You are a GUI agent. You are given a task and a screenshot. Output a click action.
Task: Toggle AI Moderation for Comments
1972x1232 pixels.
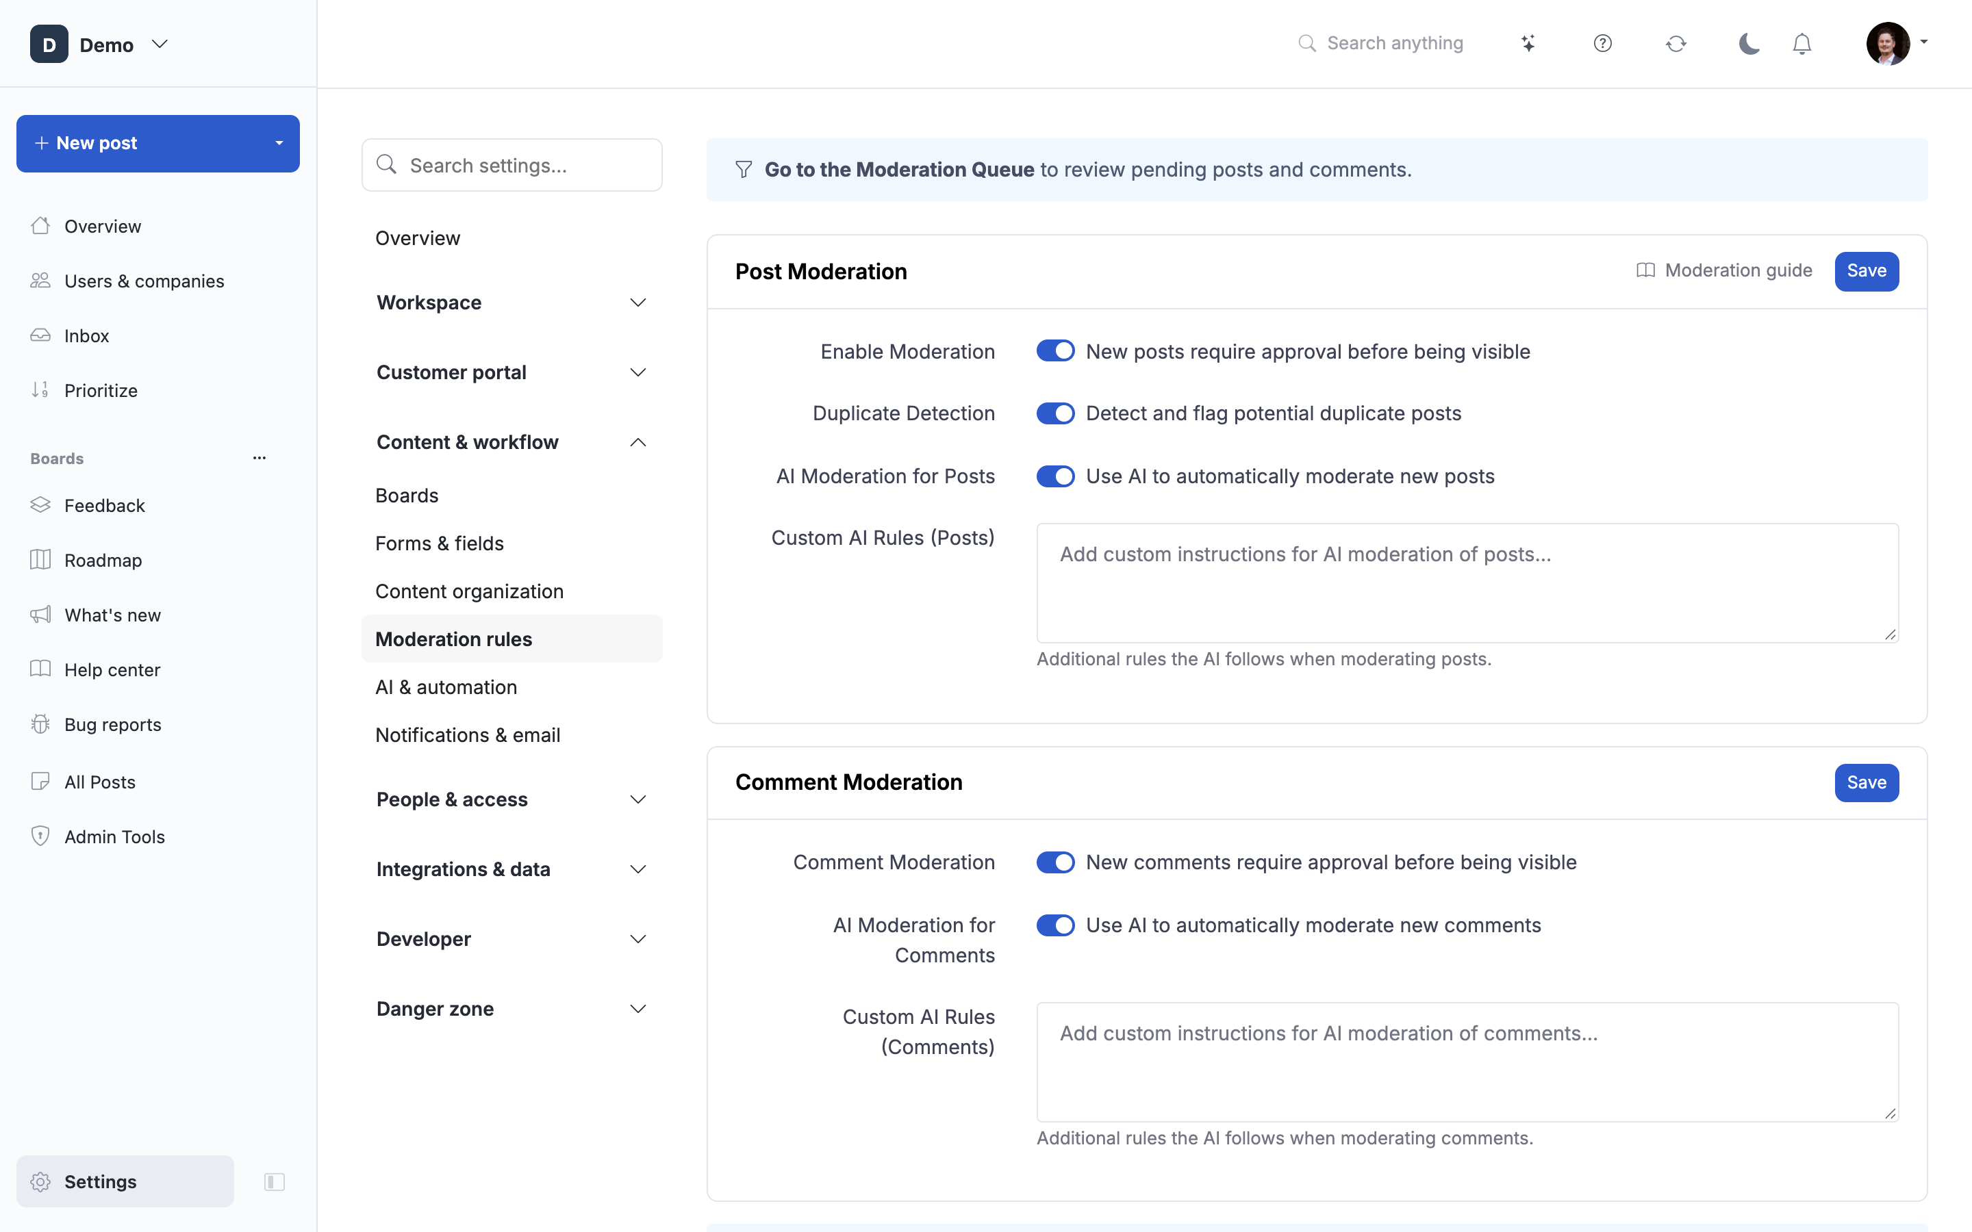(1055, 925)
